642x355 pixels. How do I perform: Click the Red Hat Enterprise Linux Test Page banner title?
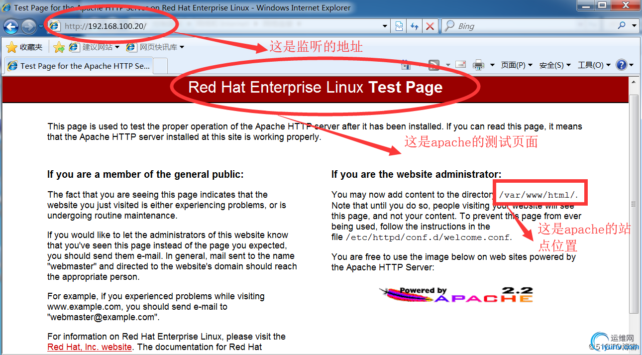[x=316, y=88]
